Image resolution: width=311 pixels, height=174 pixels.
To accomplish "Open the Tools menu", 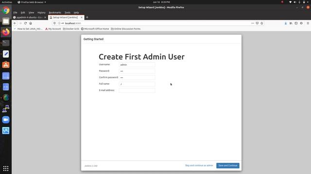I will 68,13.
